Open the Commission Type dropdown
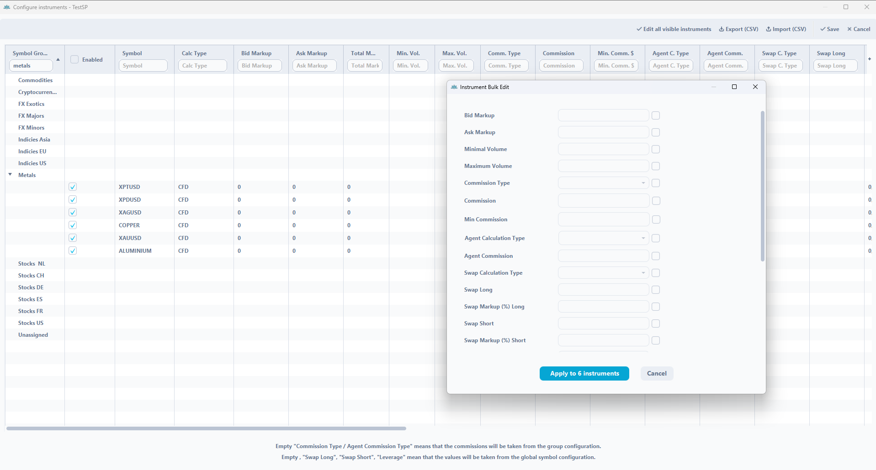The image size is (876, 470). (603, 183)
